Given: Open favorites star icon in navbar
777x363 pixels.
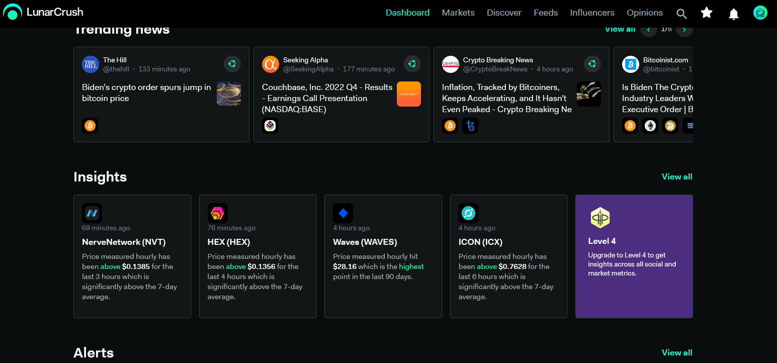Looking at the screenshot, I should 707,13.
